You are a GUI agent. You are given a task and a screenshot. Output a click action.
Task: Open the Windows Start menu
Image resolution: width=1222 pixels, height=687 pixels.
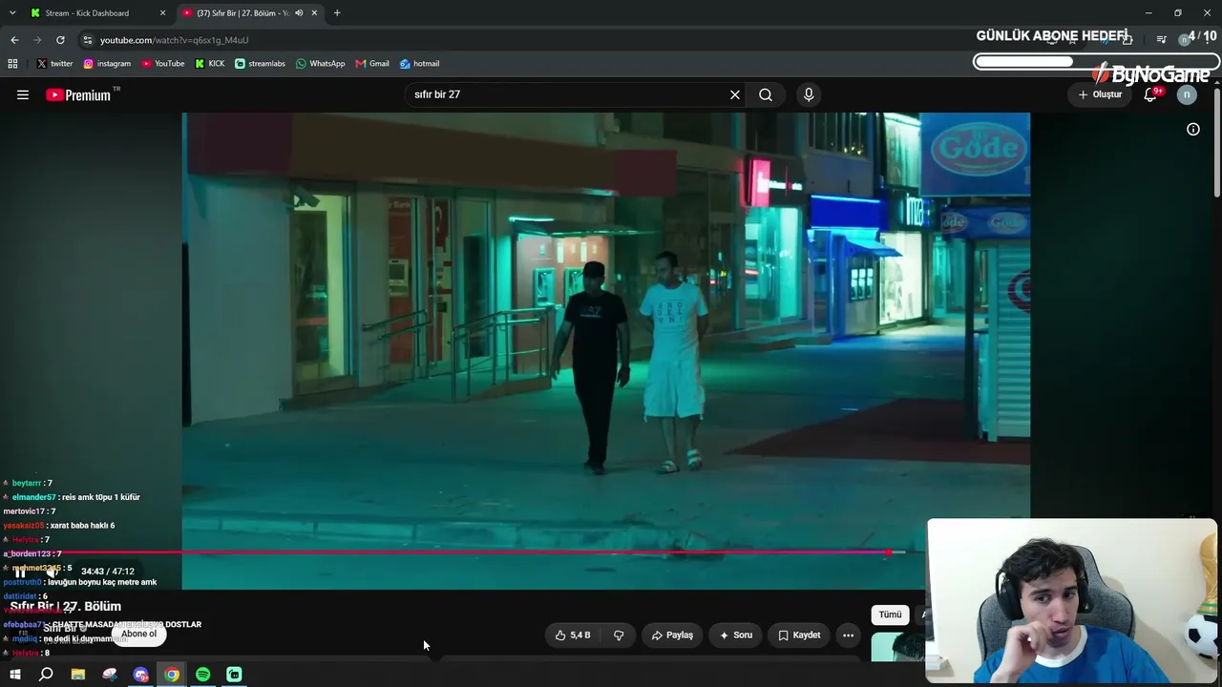[x=14, y=675]
